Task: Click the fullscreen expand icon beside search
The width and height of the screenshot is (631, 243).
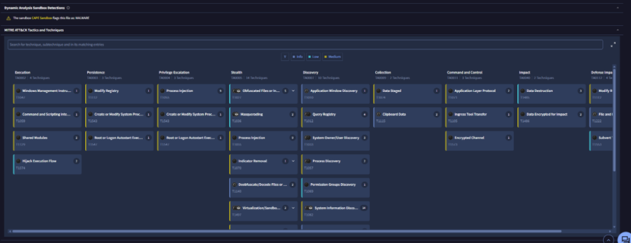Action: (x=613, y=45)
